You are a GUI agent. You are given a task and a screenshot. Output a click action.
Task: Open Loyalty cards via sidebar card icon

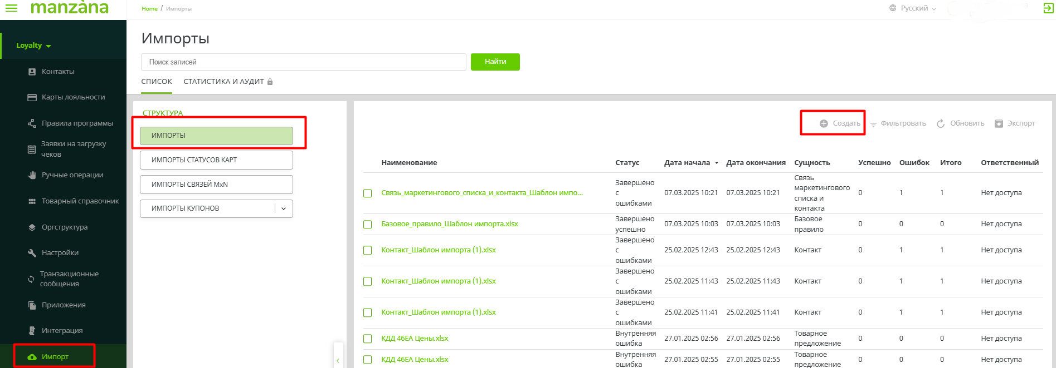[32, 97]
